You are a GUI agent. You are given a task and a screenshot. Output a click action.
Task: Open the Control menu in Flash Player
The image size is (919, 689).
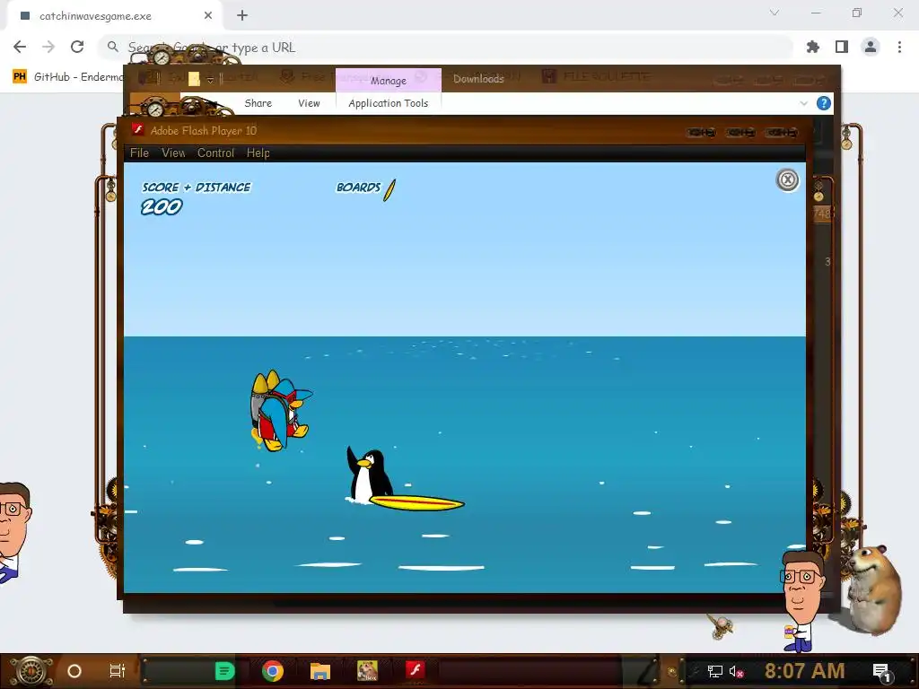click(x=215, y=153)
